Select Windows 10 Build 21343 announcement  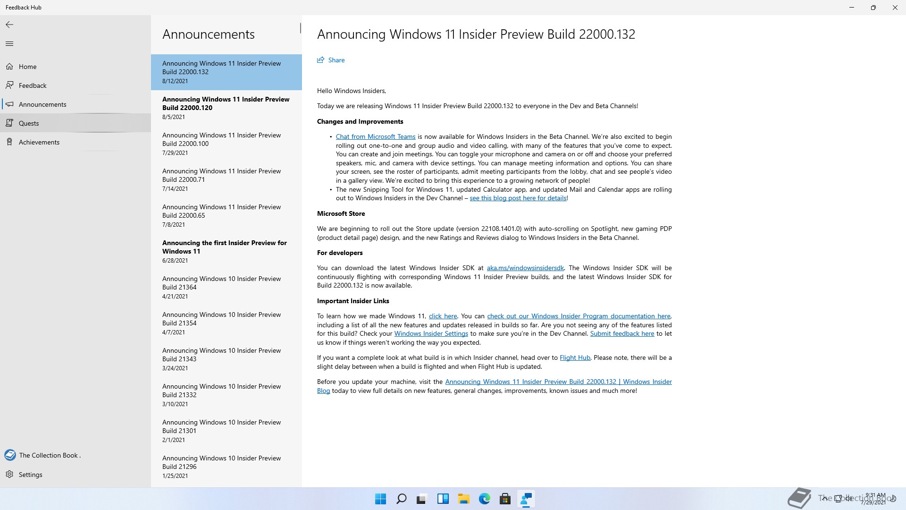[x=226, y=359]
